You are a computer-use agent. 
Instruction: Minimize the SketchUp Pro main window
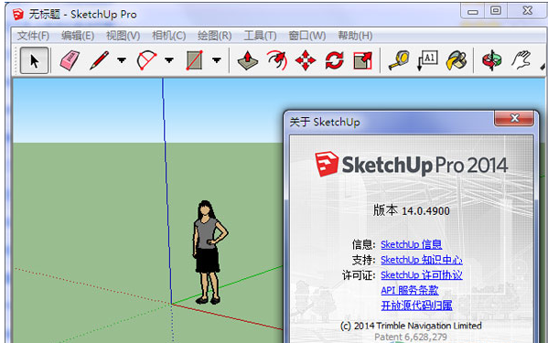(472, 12)
